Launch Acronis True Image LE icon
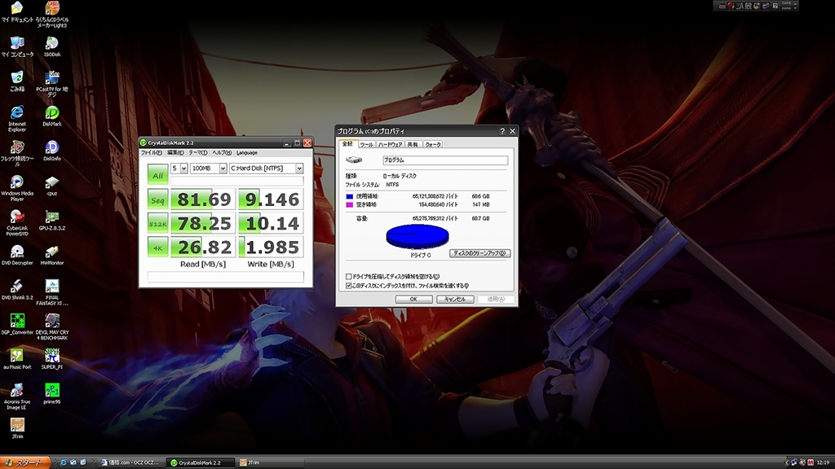This screenshot has height=469, width=835. point(17,397)
